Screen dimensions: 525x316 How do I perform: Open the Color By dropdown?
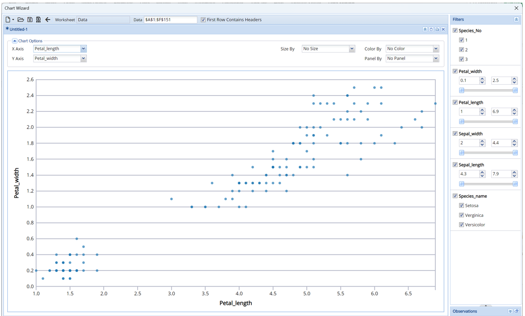click(436, 49)
